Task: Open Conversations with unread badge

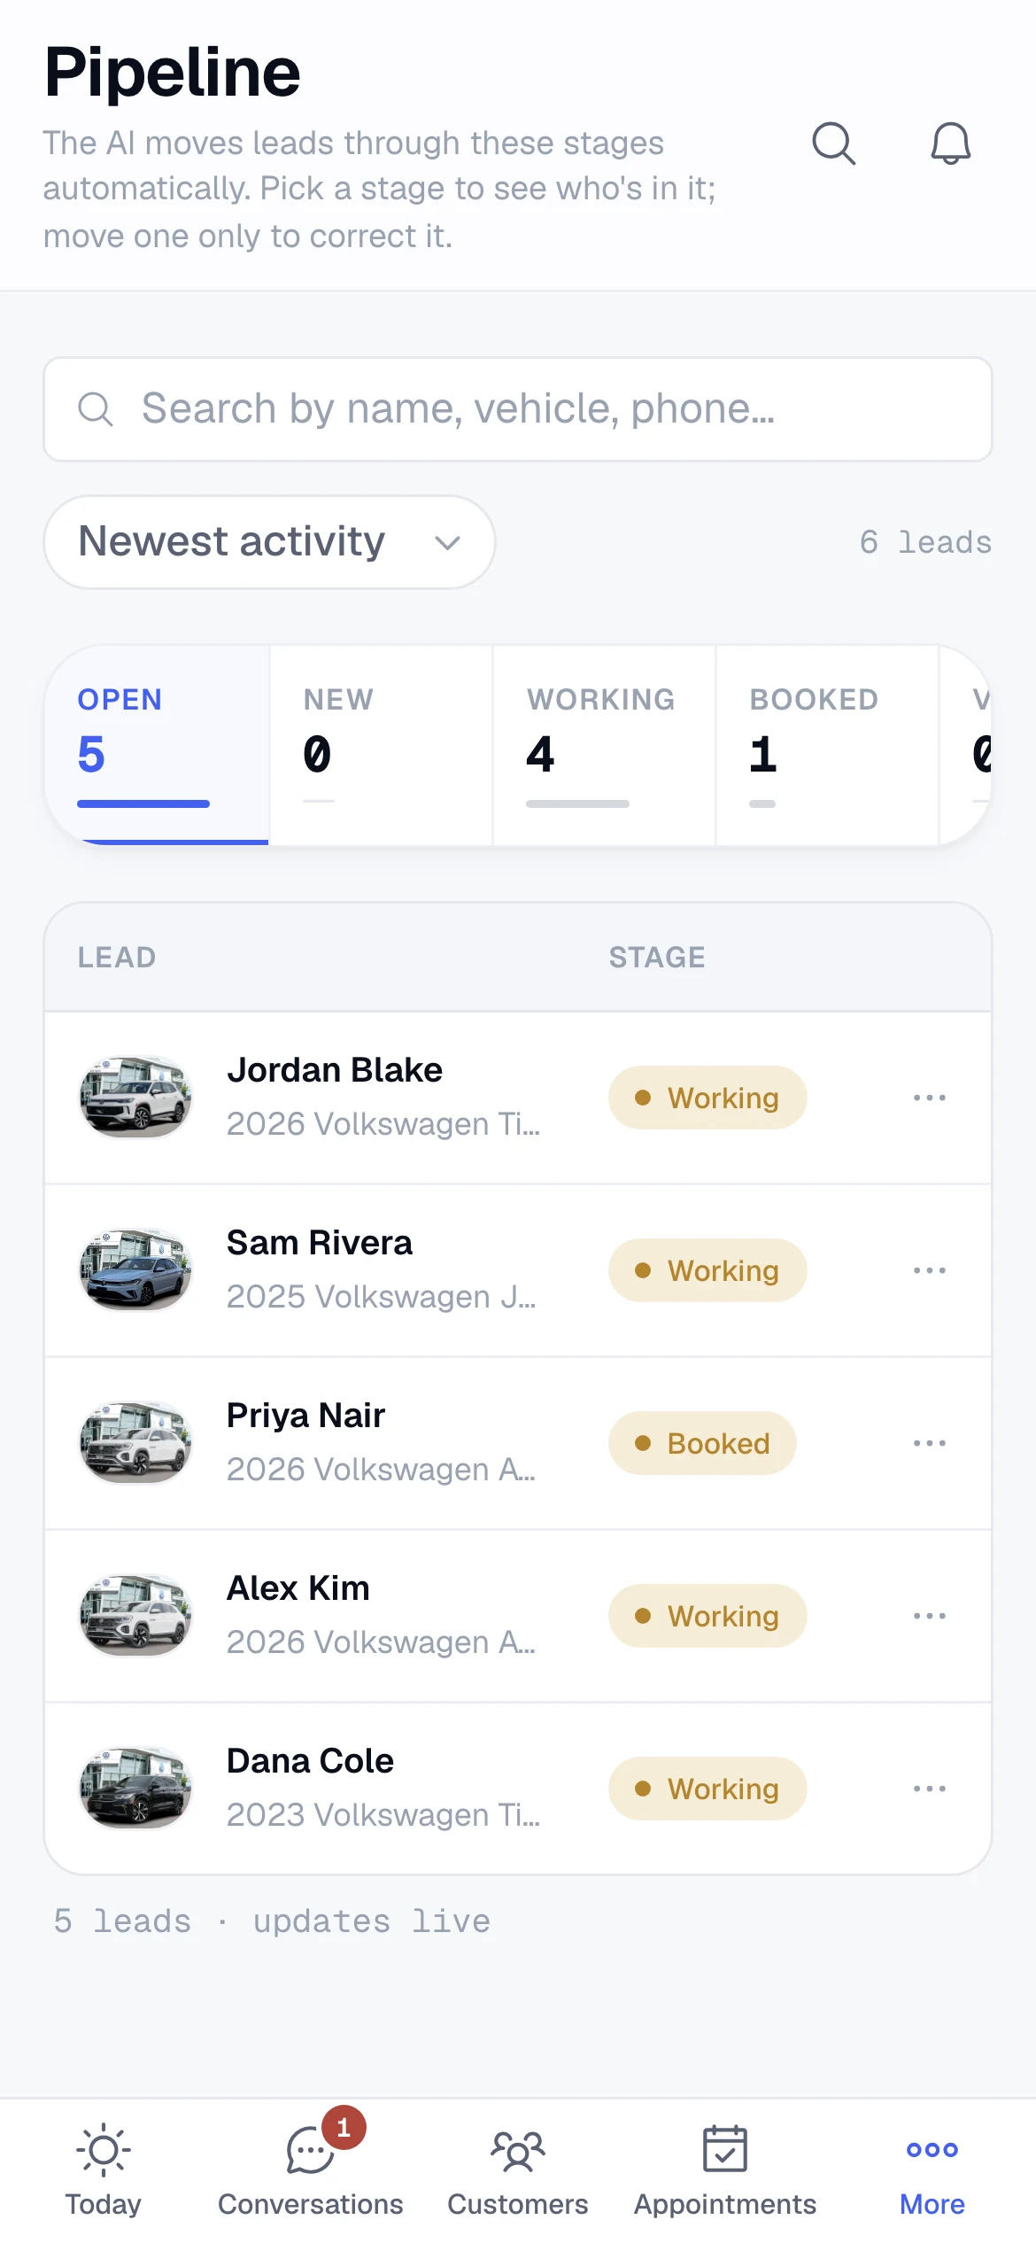Action: point(311,2170)
